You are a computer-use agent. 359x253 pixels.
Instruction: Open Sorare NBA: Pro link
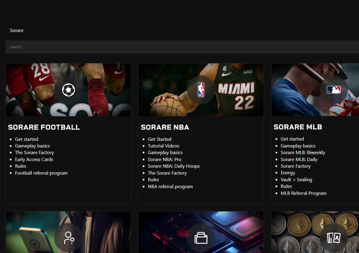click(164, 160)
